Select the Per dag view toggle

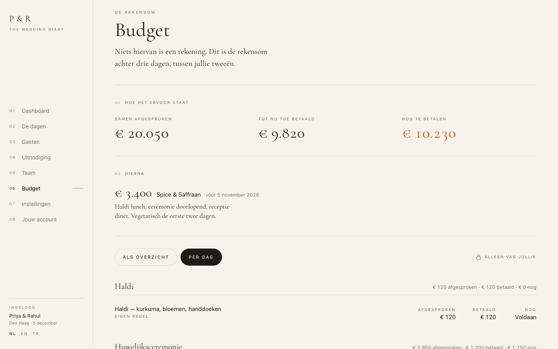tap(201, 257)
